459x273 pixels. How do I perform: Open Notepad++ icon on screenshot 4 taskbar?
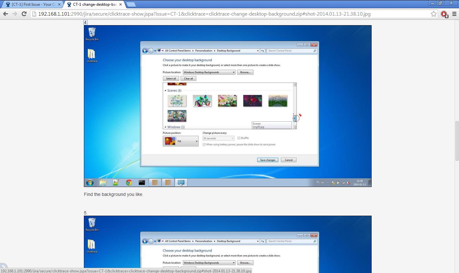tap(116, 183)
